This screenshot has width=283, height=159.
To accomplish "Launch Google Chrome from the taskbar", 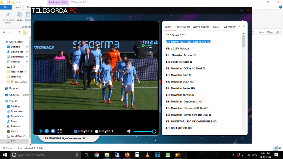I will pos(97,155).
